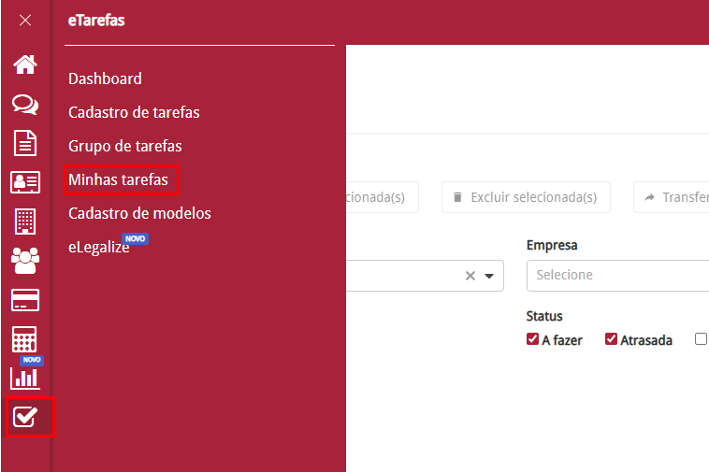Open the credit card icon

pos(25,300)
